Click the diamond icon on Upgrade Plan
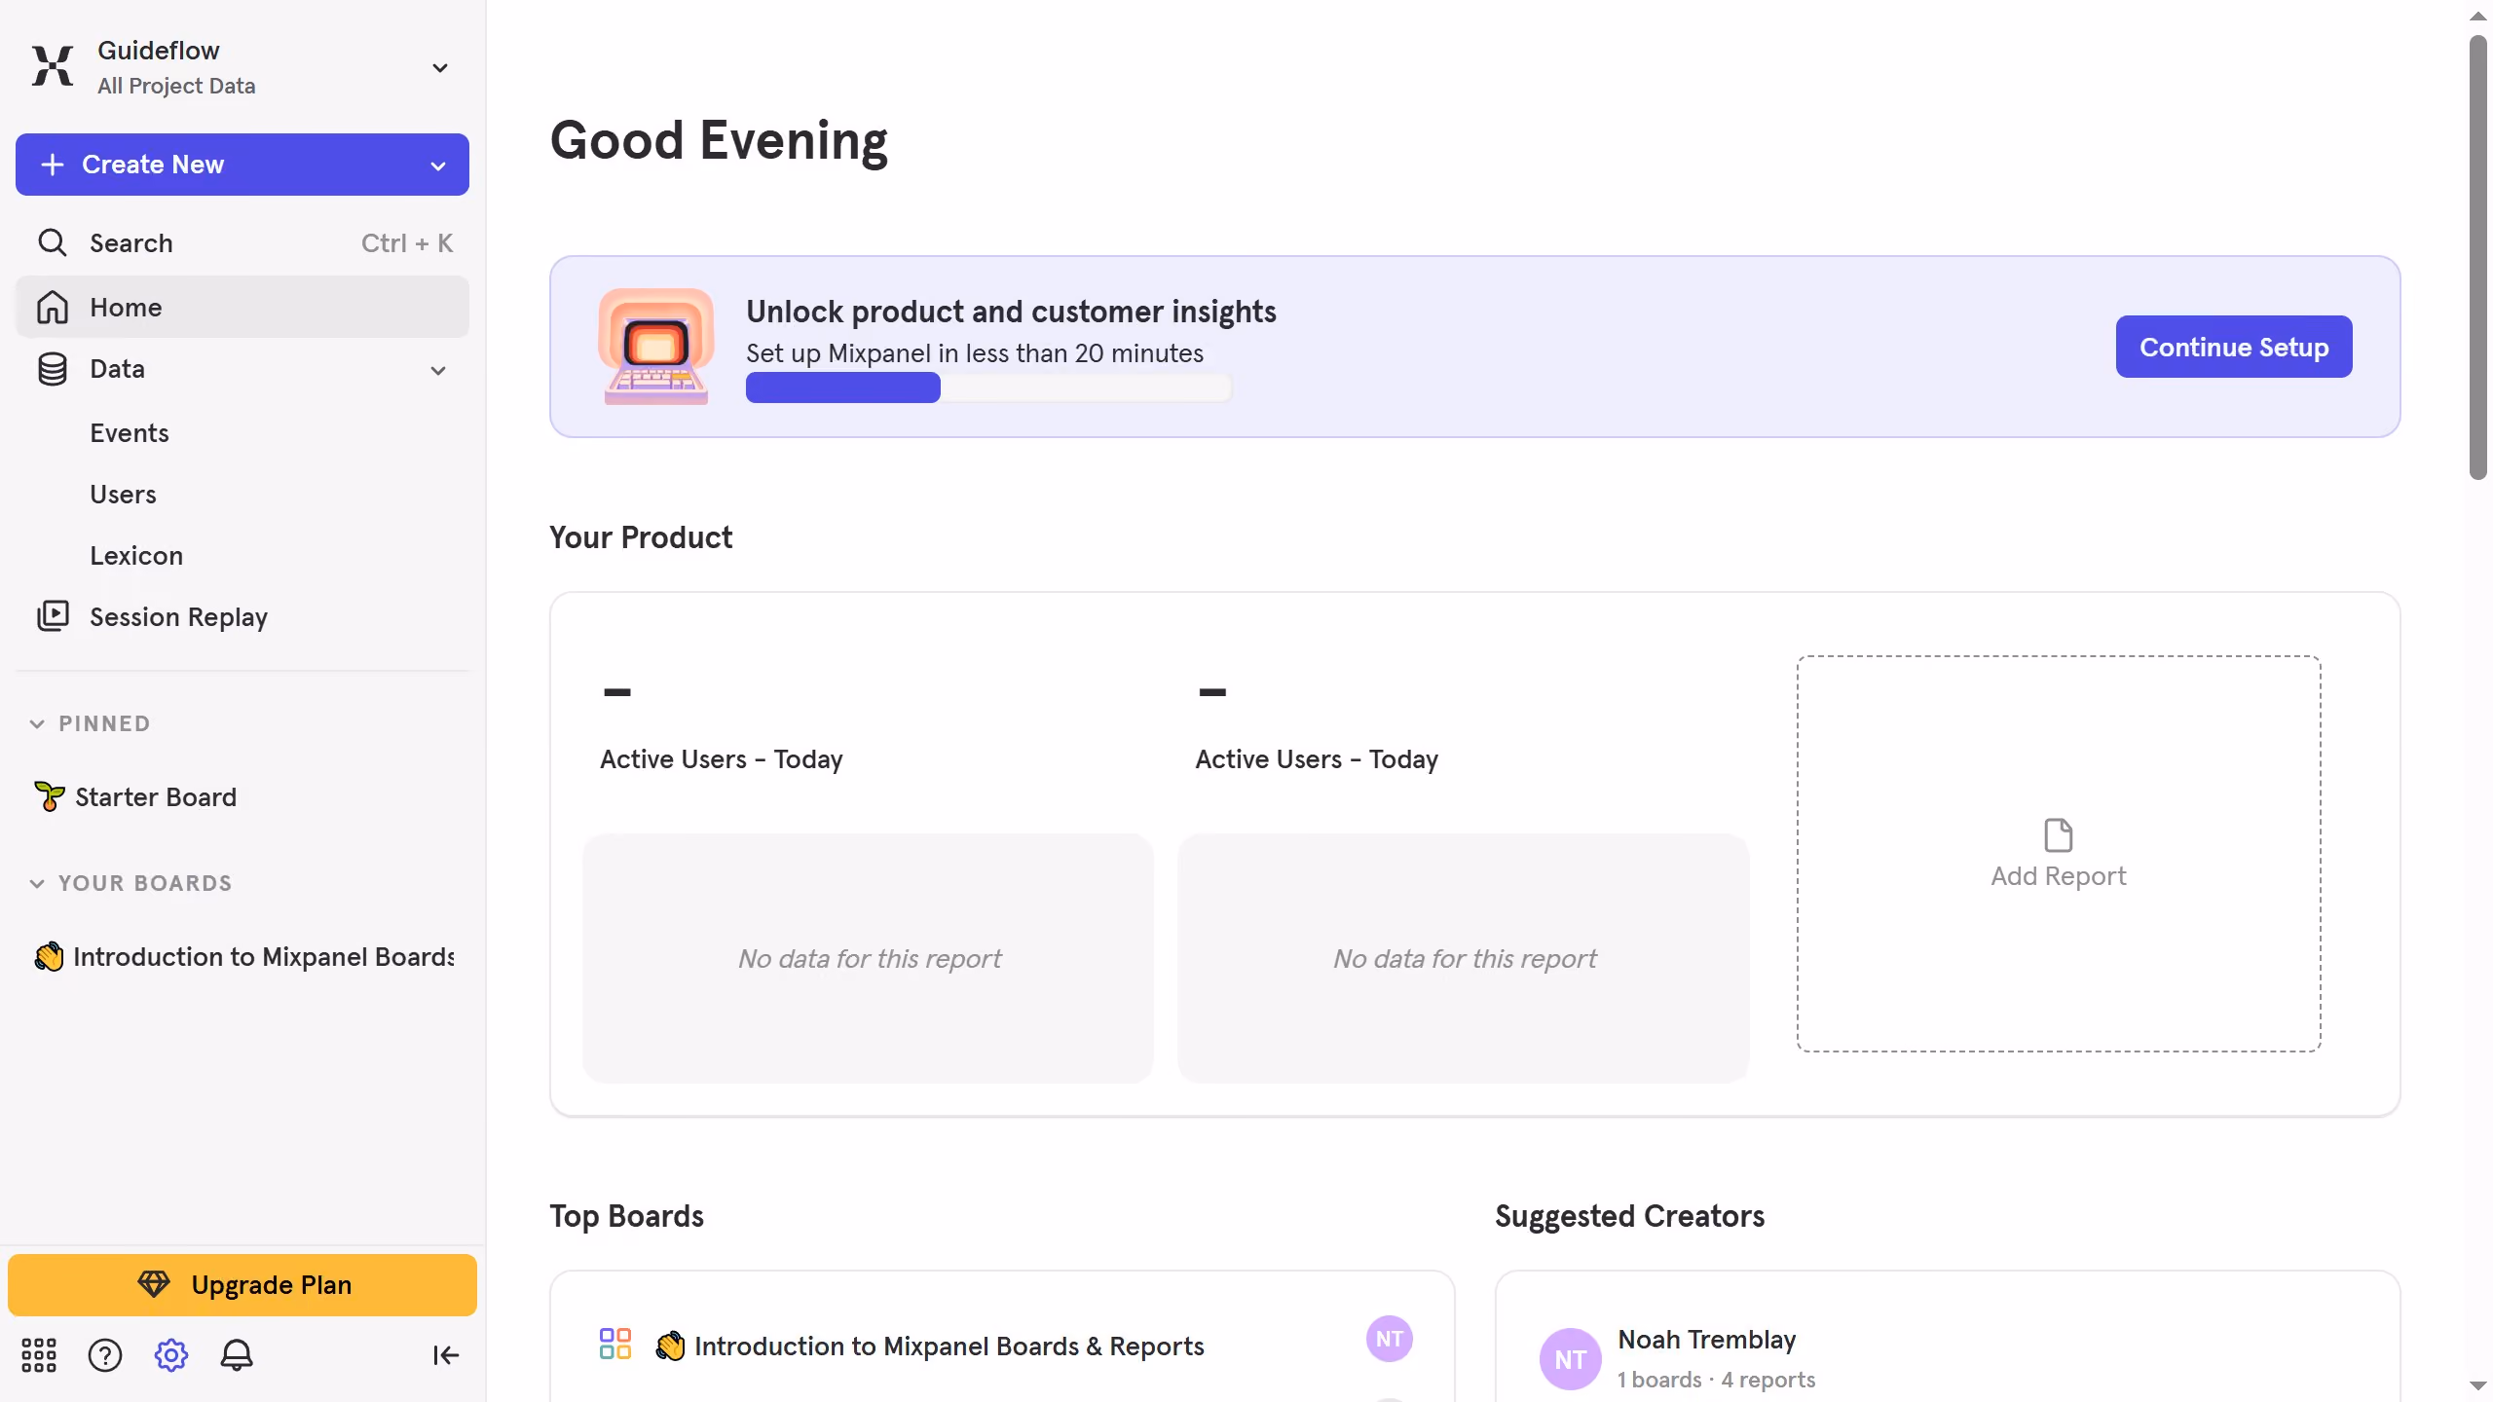The height and width of the screenshot is (1402, 2493). point(154,1284)
